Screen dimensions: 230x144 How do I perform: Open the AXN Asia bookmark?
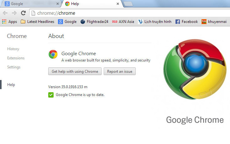pos(123,22)
